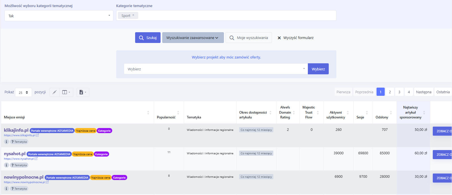This screenshot has height=195, width=452.
Task: Click nysahot.pl 'Co najmniej 12 miesięcy' label
Action: point(256,153)
